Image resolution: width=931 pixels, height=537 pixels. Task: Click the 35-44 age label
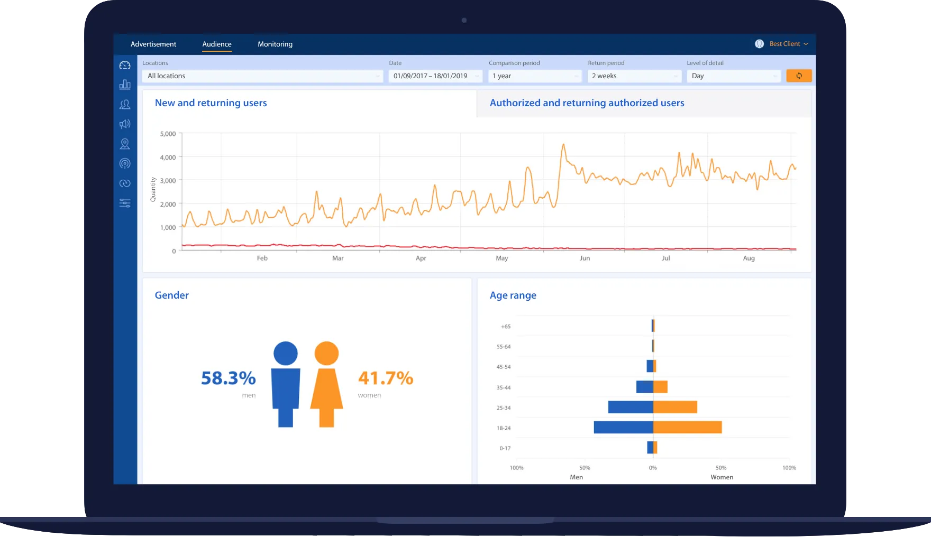pyautogui.click(x=504, y=387)
